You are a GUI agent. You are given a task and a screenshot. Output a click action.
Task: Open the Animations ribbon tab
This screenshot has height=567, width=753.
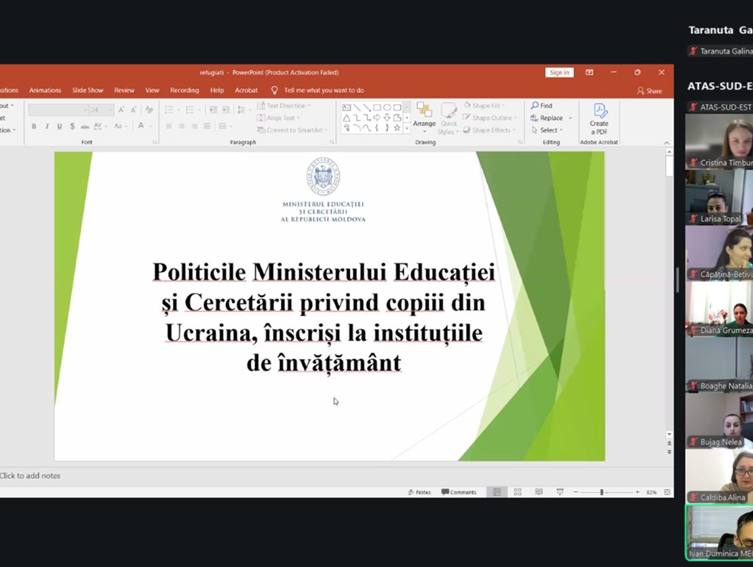pos(45,90)
